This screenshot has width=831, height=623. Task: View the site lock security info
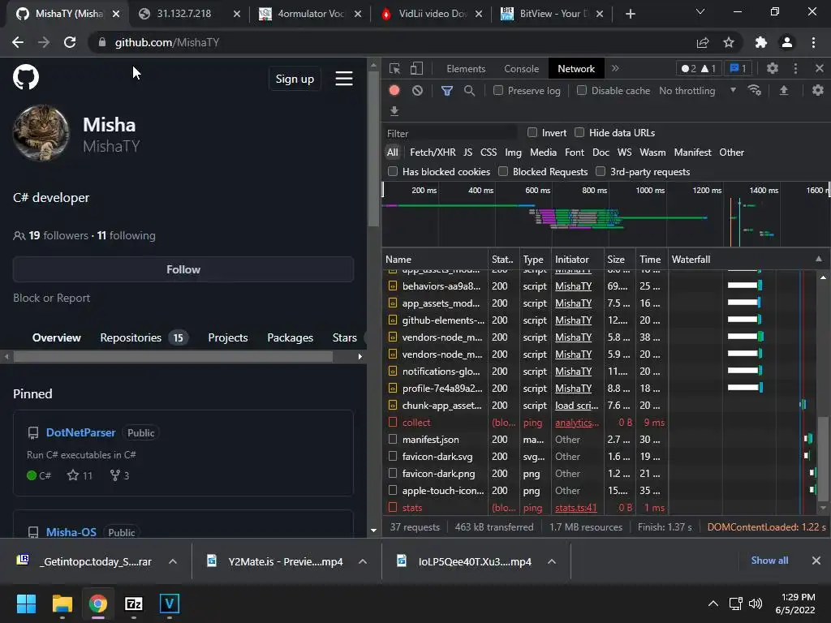click(x=101, y=42)
